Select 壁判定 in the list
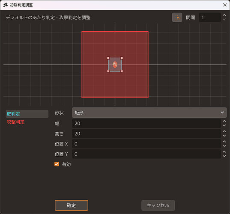The width and height of the screenshot is (230, 214). (x=27, y=114)
